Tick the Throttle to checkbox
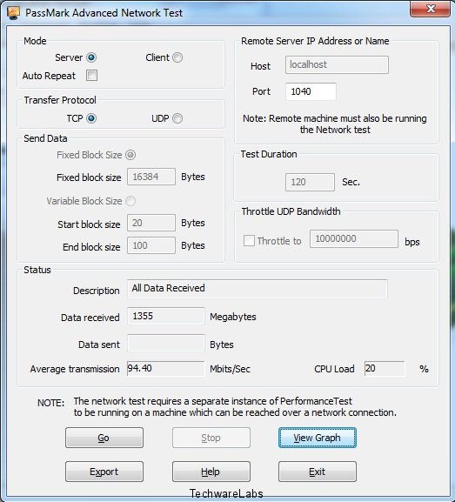455x502 pixels. tap(249, 240)
